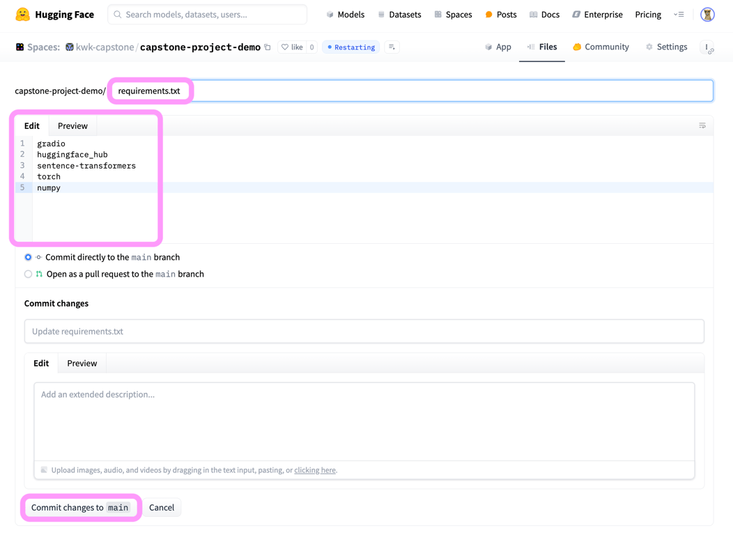Open the kwk-capstone organization link
Viewport: 733px width, 535px height.
tap(105, 47)
